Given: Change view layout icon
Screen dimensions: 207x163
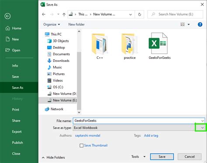Looking at the screenshot, I should pos(183,24).
